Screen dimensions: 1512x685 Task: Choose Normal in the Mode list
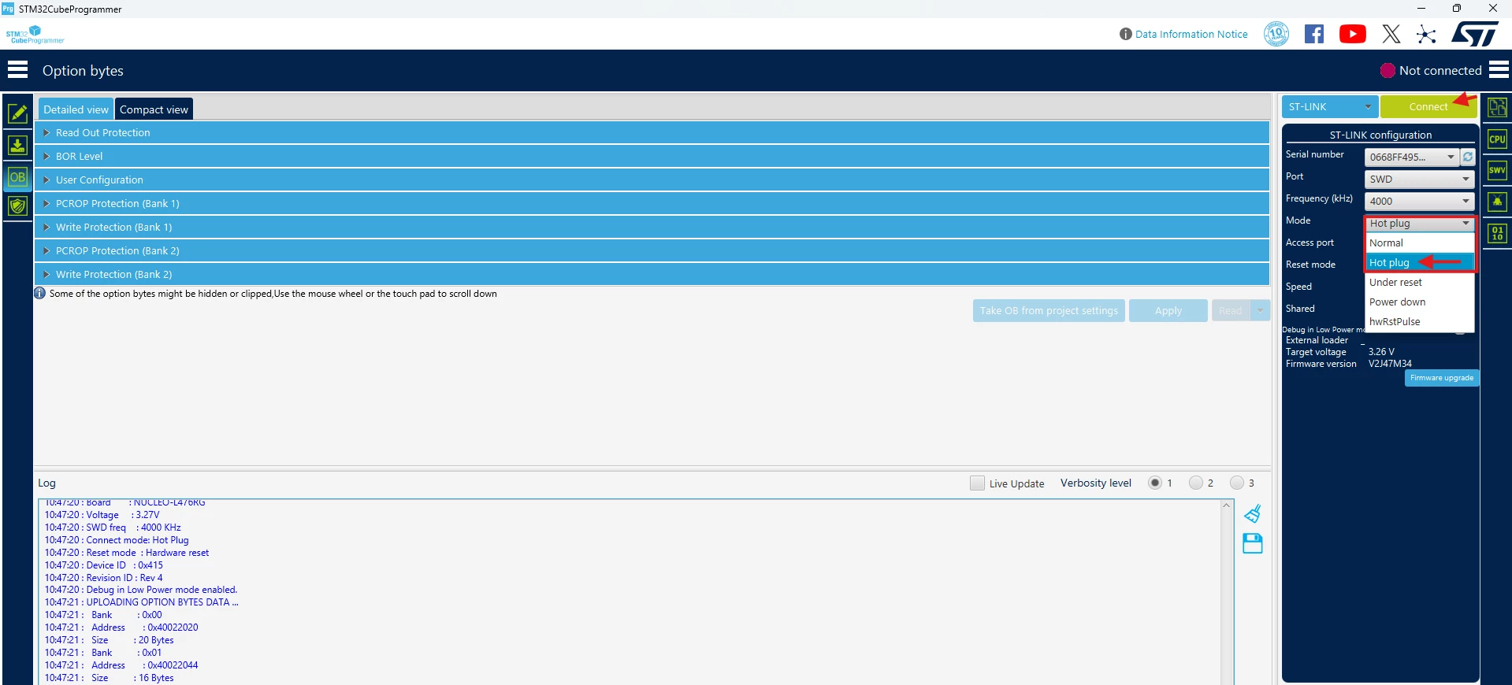[1419, 243]
